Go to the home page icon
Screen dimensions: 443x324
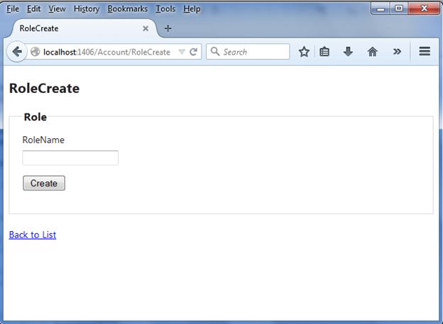pyautogui.click(x=373, y=52)
